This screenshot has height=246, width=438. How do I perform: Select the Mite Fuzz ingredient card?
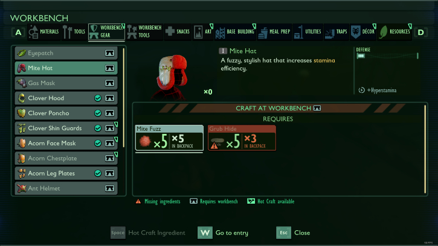169,138
